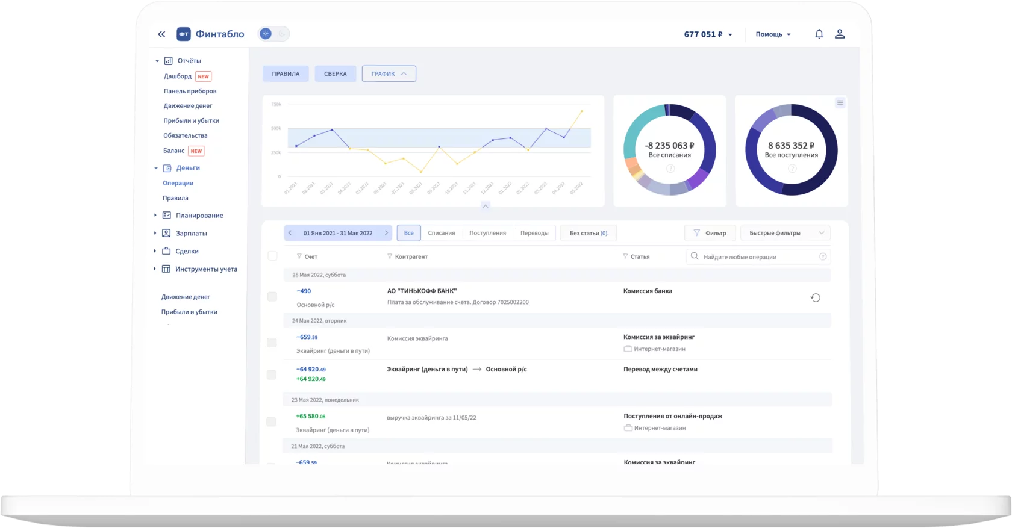Expand the Сделки section arrow
The height and width of the screenshot is (528, 1012).
(155, 251)
